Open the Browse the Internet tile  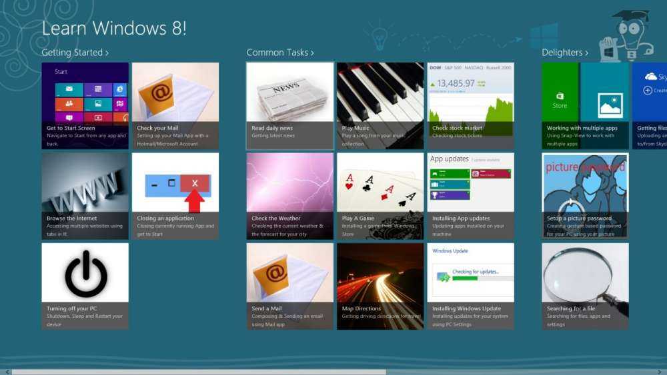(85, 196)
